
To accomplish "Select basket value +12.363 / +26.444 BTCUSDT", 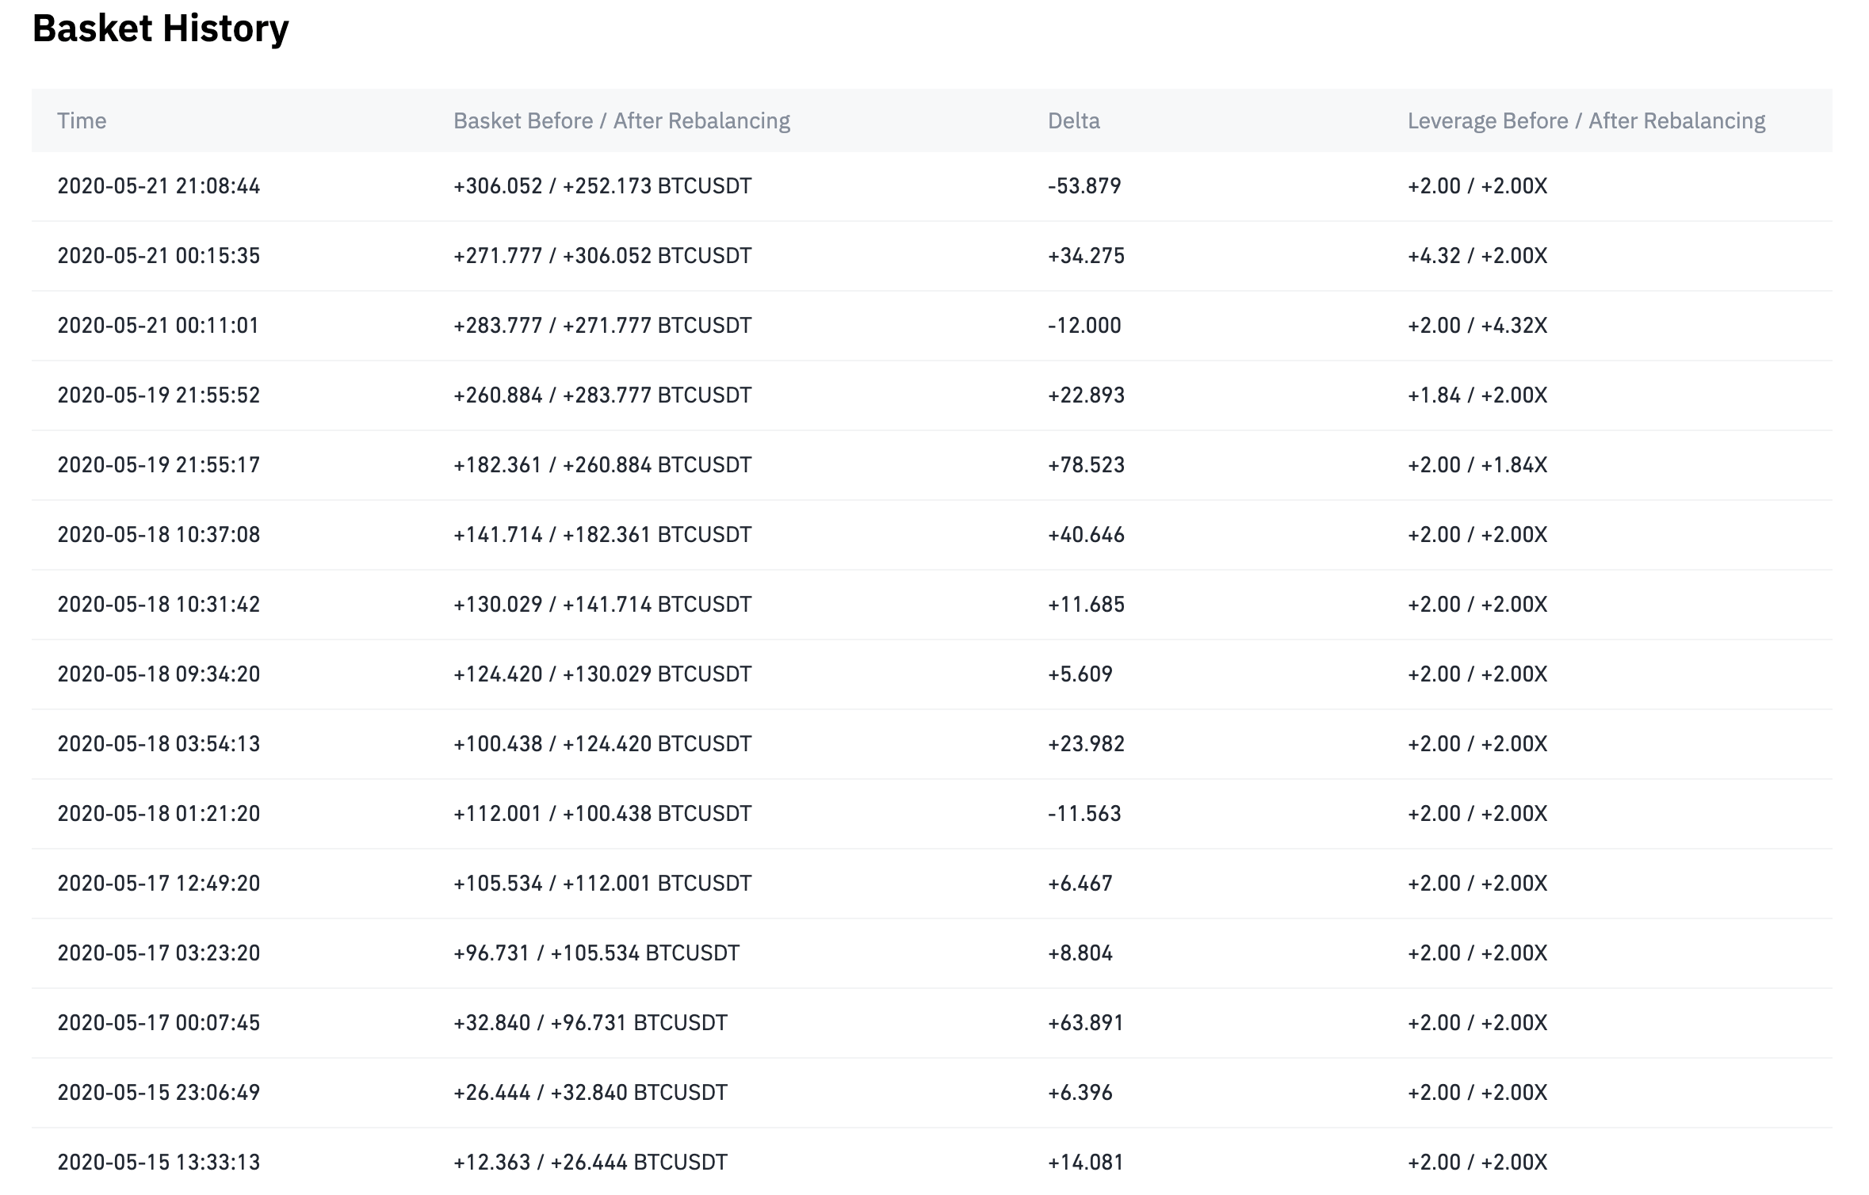I will click(x=591, y=1163).
